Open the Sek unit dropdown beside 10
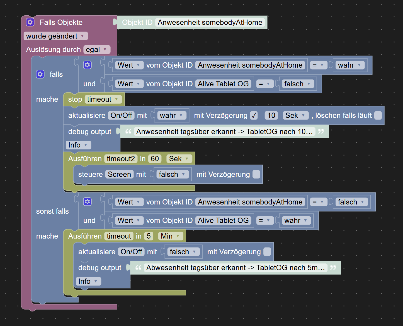 click(x=296, y=115)
